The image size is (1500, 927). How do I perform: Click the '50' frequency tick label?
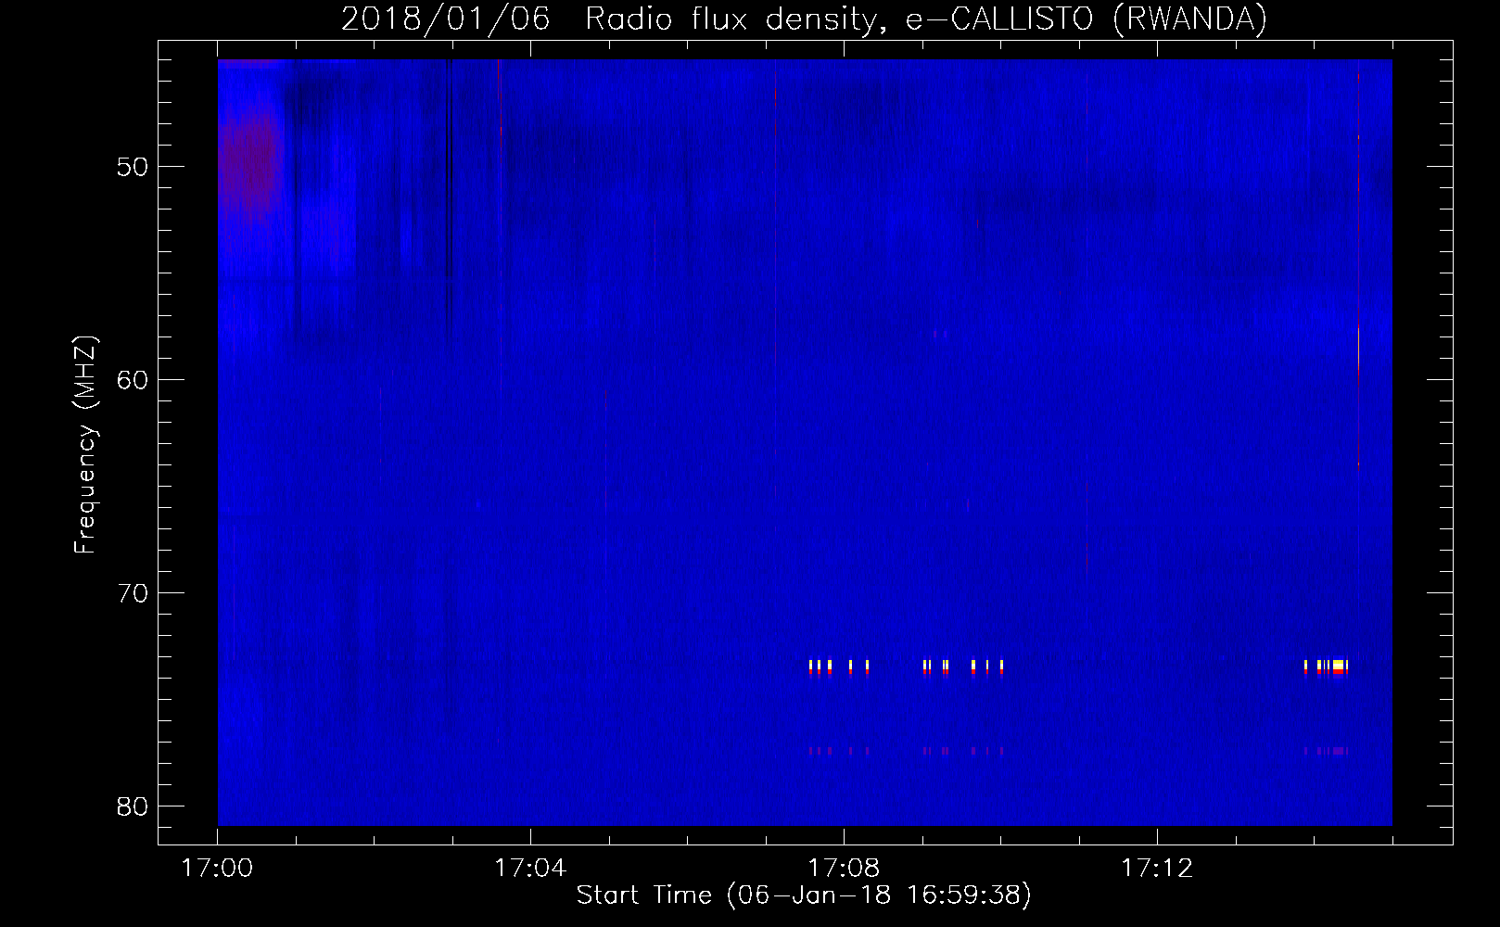133,167
